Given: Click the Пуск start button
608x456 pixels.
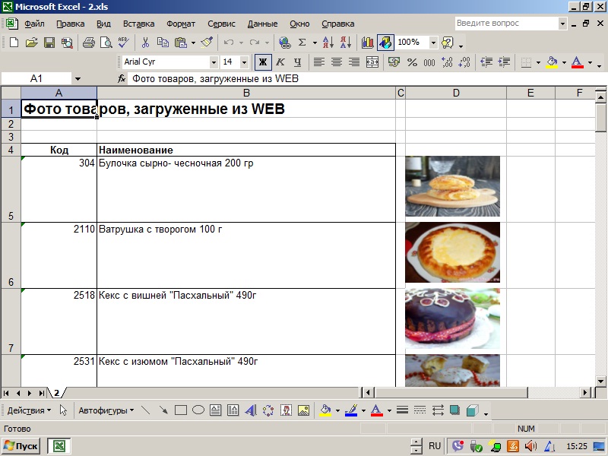Looking at the screenshot, I should (x=21, y=446).
